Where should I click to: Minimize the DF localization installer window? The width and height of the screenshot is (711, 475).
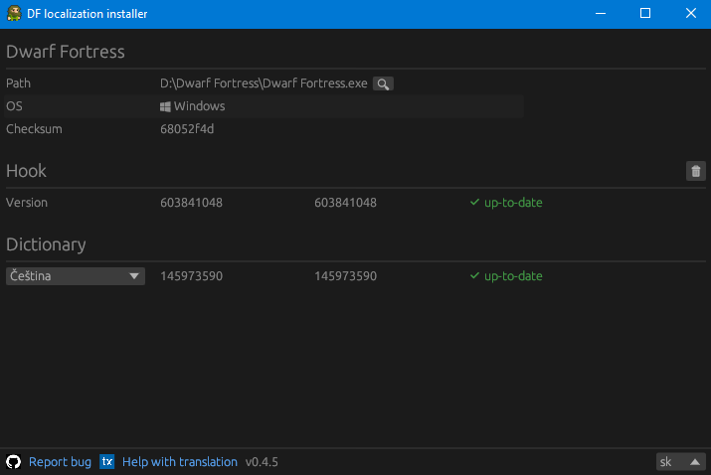[600, 14]
